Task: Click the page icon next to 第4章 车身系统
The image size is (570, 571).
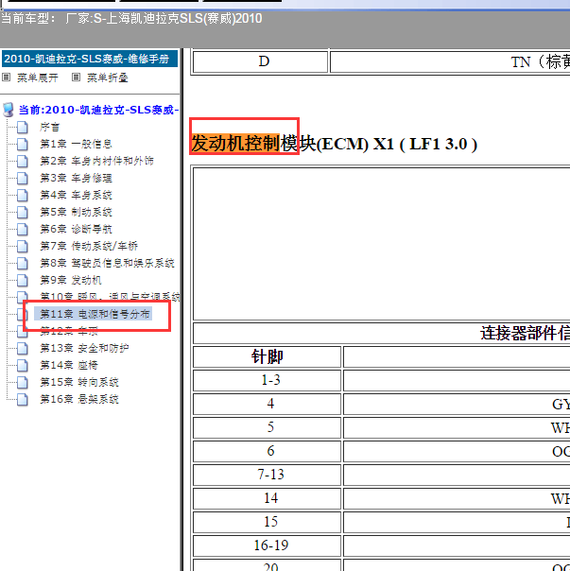Action: coord(23,195)
